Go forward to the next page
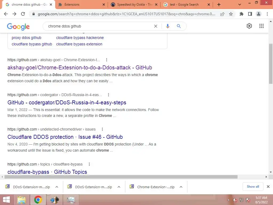This screenshot has height=205, width=273. [14, 14]
